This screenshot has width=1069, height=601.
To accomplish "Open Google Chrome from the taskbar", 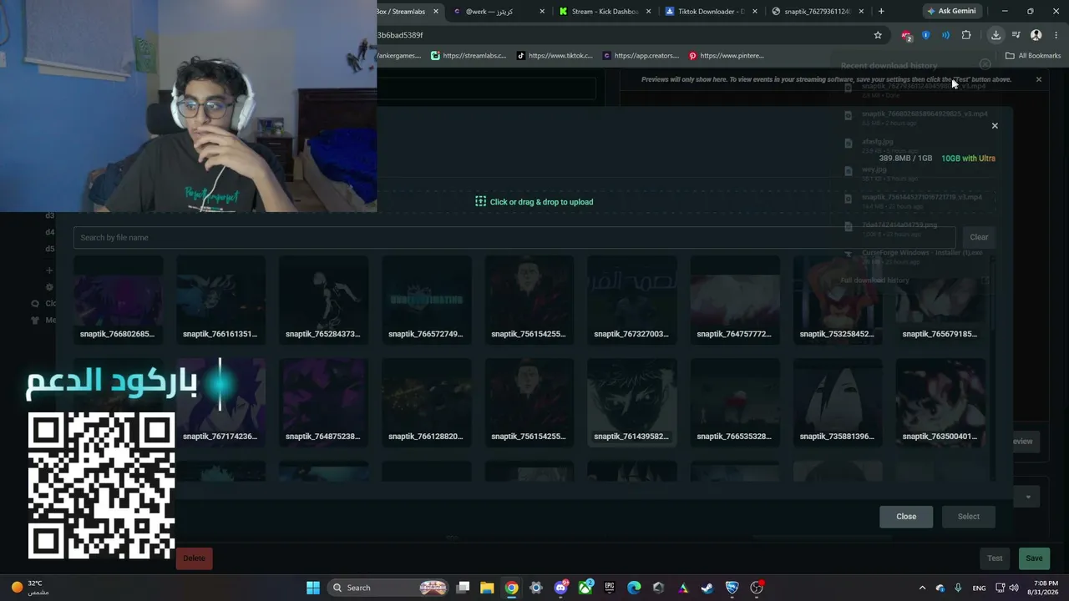I will (512, 588).
